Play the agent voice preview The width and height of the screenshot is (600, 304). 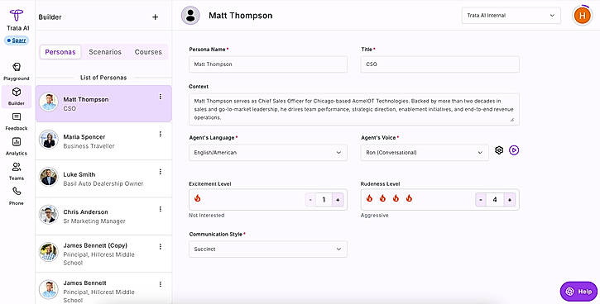tap(514, 150)
